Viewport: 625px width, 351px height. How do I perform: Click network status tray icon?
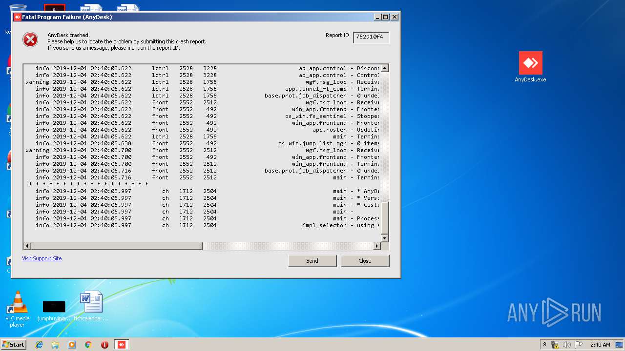tap(555, 345)
